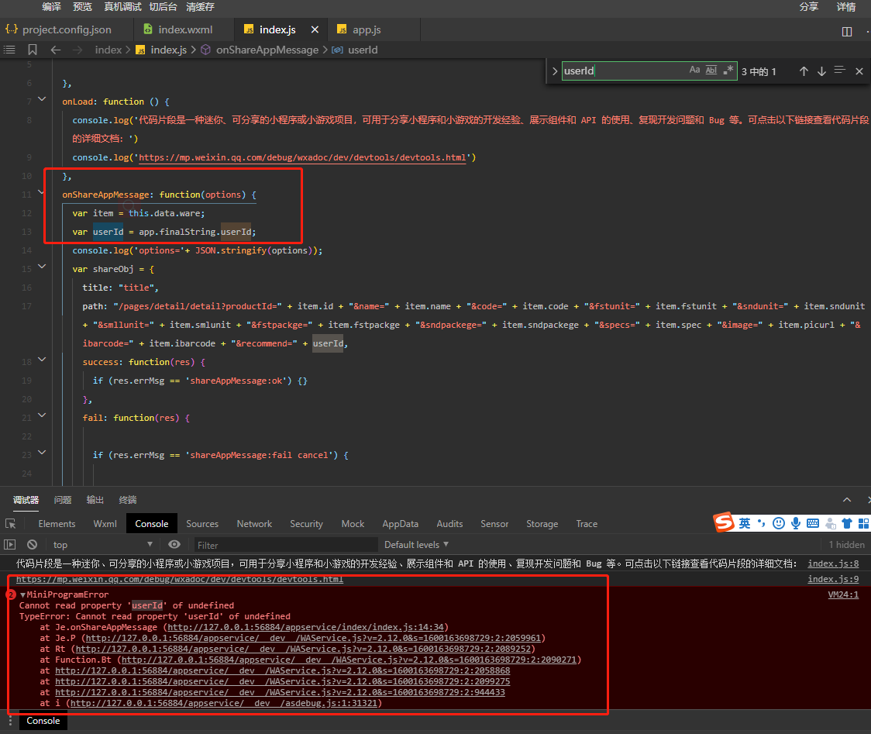
Task: Open the VM24:1 source link
Action: [842, 594]
